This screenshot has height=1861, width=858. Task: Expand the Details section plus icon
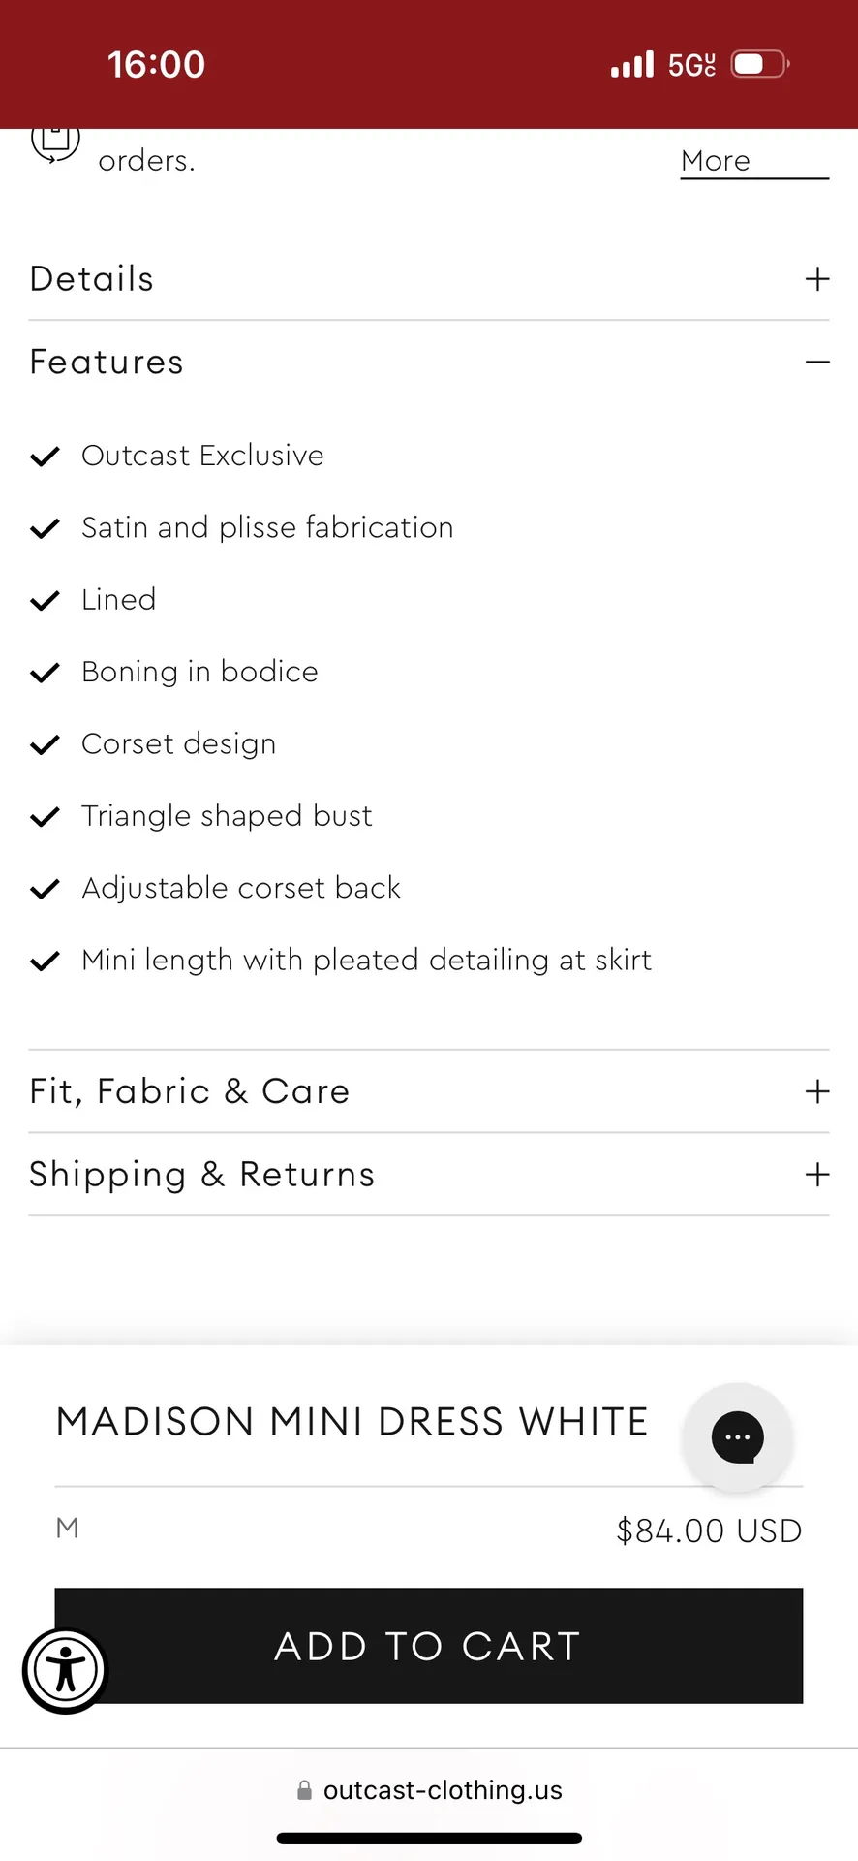(x=817, y=279)
